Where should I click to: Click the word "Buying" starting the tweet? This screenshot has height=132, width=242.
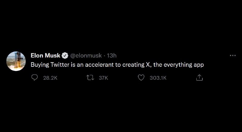pos(40,65)
